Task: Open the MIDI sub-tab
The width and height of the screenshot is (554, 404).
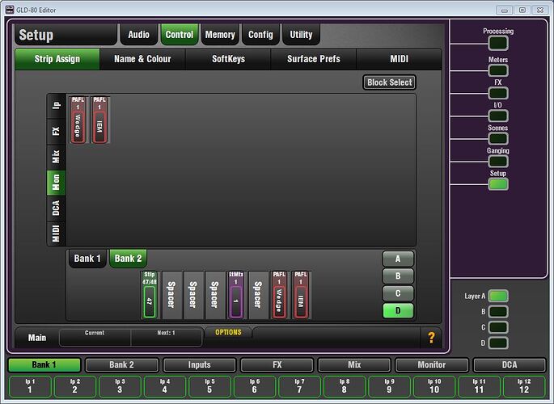Action: pyautogui.click(x=400, y=59)
